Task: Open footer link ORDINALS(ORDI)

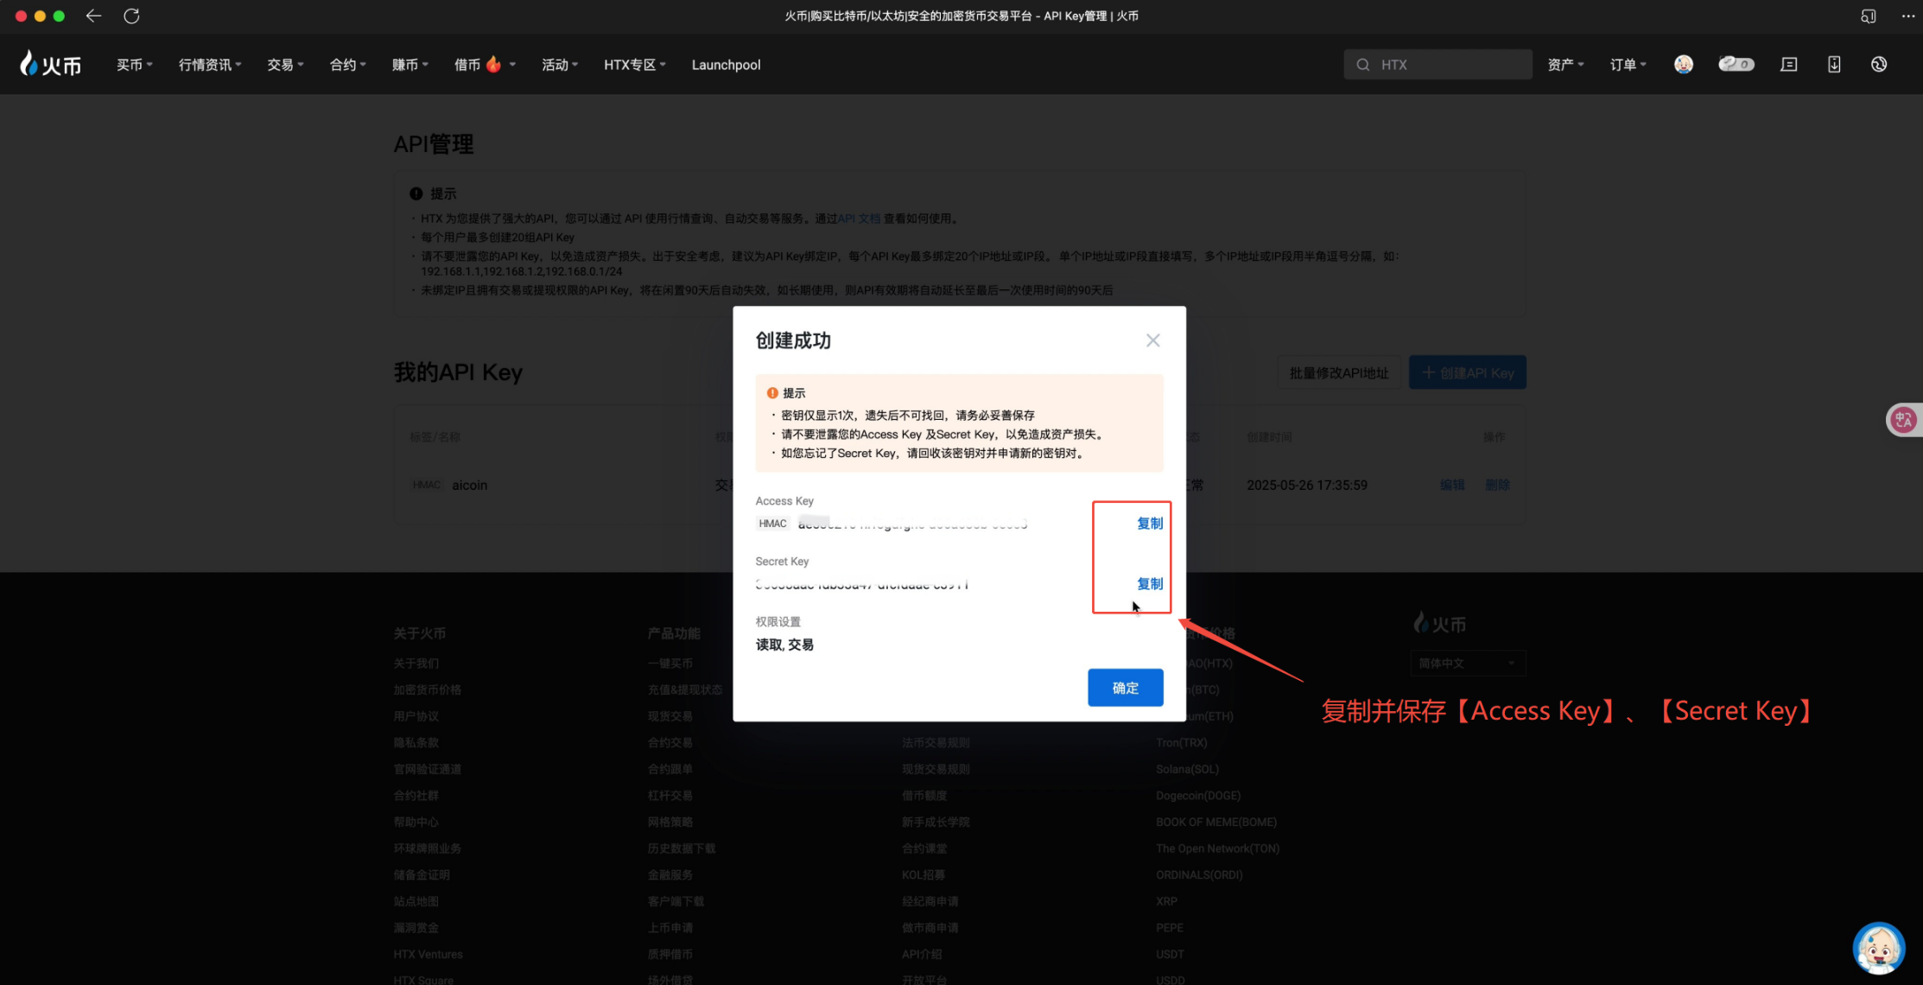Action: pos(1199,875)
